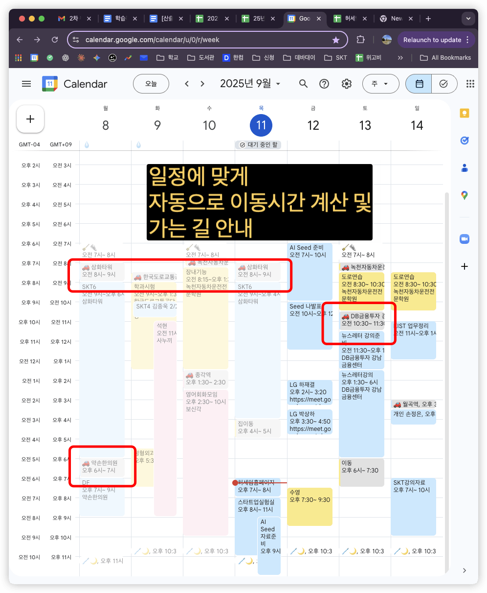Open Contacts in side panel
The width and height of the screenshot is (487, 593).
tap(465, 168)
